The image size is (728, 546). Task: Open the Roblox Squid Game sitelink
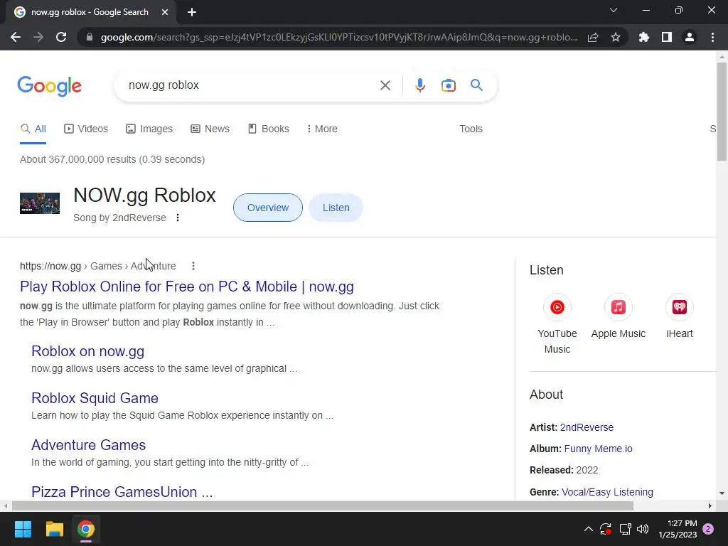pos(95,398)
